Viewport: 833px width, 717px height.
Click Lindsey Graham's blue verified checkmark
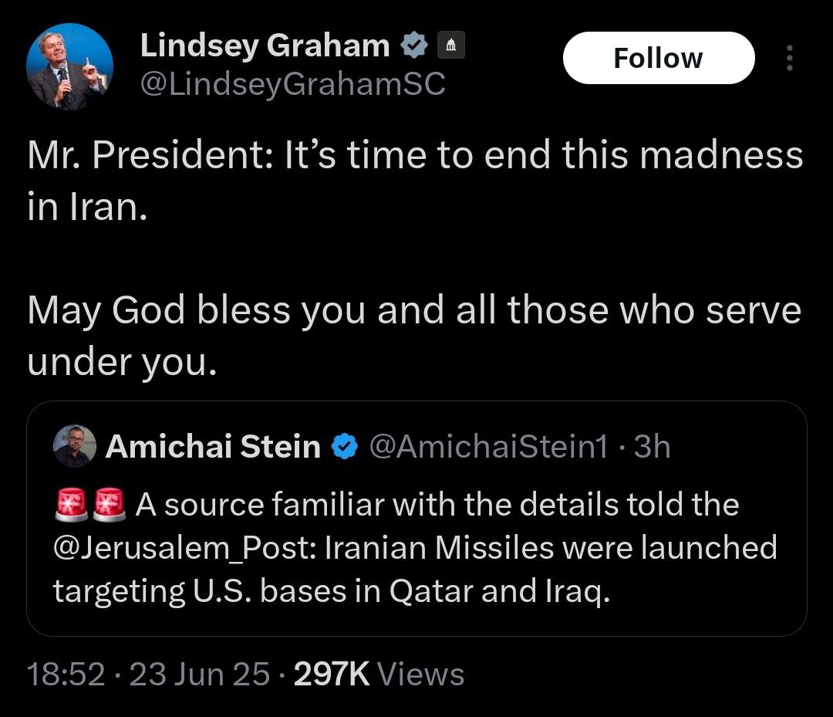(413, 47)
